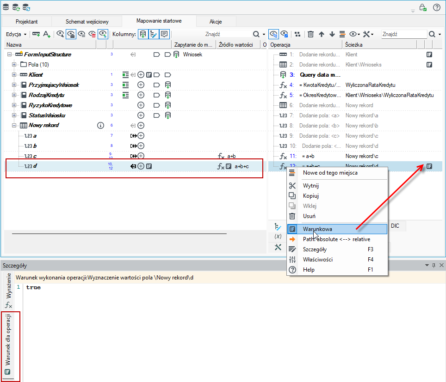This screenshot has height=382, width=446.
Task: Click the four-squares grid icon in operations toolbar
Action: coord(297,34)
